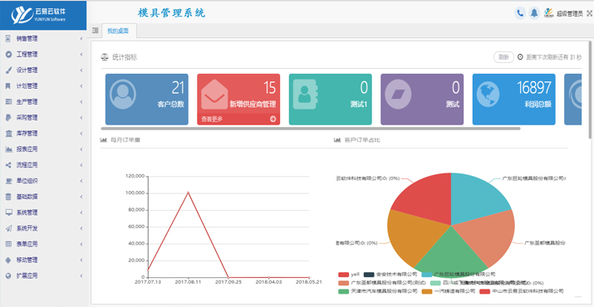Screen dimensions: 594x307
Task: Switch to 我的桌面 tab
Action: click(x=119, y=31)
